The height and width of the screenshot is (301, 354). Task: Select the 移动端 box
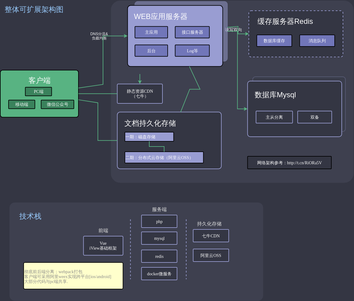tap(22, 104)
